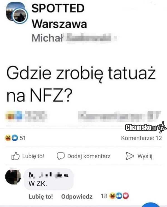Open the Chamsko.pl watermark logo
The height and width of the screenshot is (207, 167).
[x=146, y=127]
